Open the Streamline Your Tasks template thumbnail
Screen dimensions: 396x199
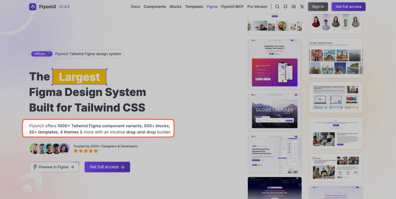pos(275,64)
